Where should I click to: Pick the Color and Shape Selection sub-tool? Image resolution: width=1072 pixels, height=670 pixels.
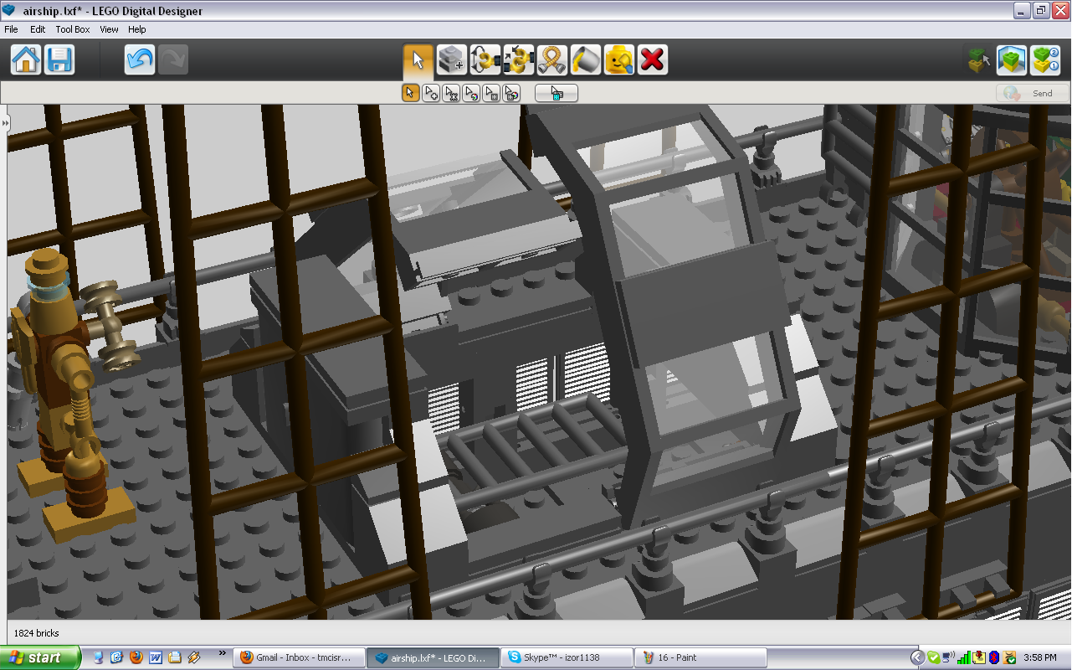click(x=511, y=93)
